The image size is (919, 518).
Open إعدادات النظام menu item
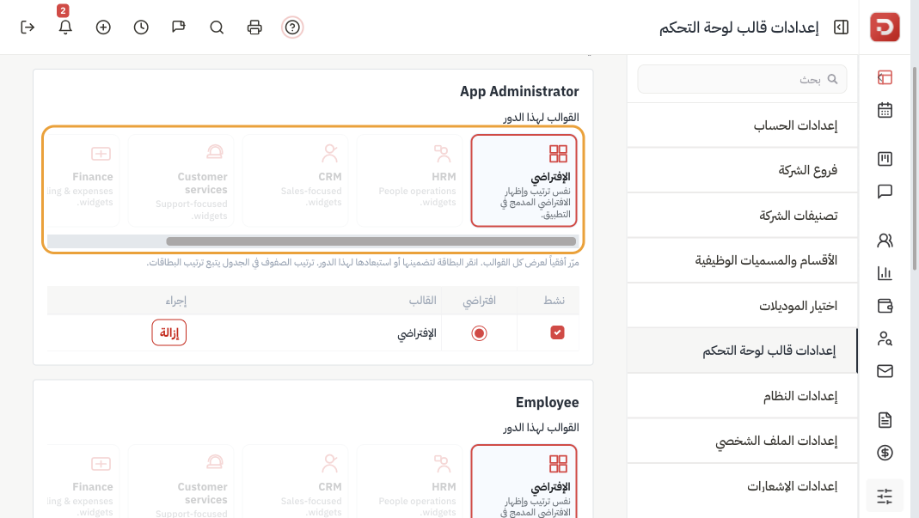click(x=742, y=395)
